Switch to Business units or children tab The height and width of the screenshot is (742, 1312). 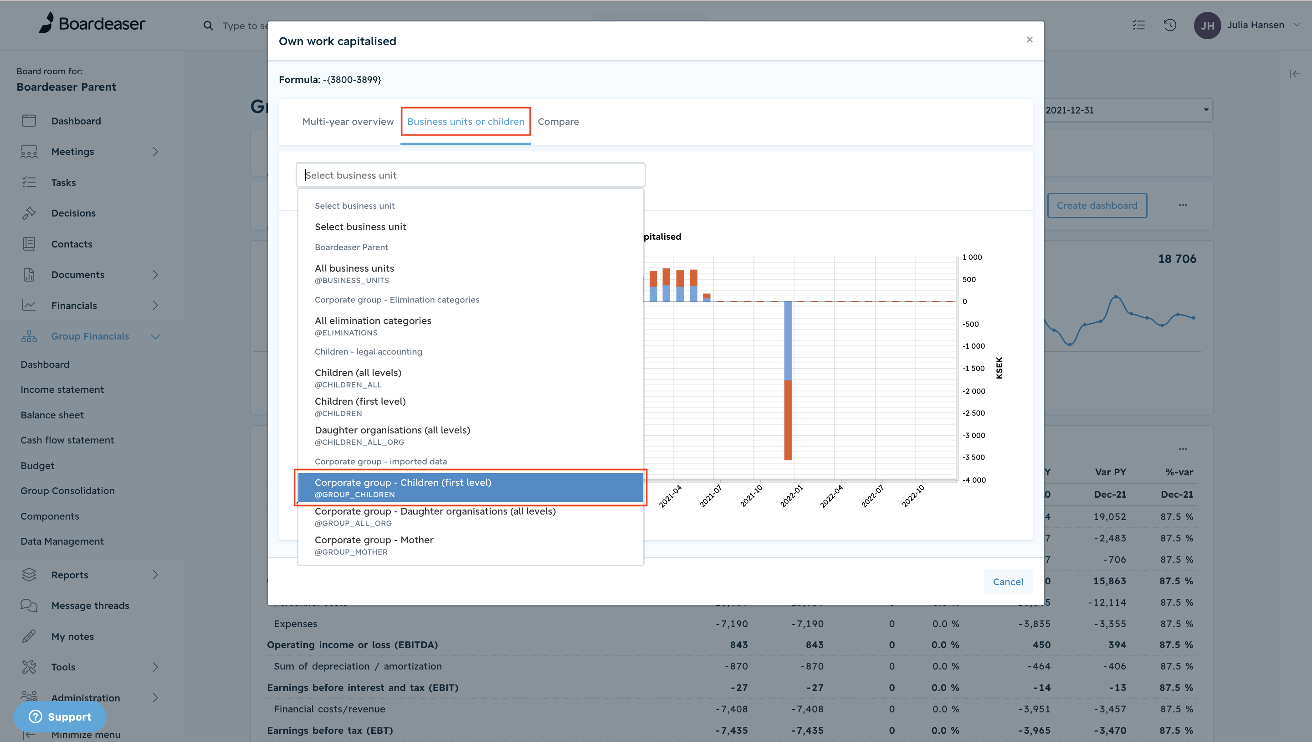466,121
